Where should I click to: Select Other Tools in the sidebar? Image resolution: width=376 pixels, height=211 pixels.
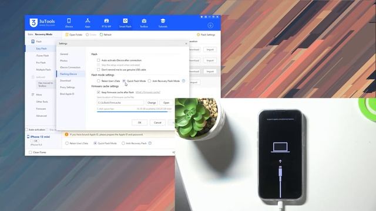42,101
